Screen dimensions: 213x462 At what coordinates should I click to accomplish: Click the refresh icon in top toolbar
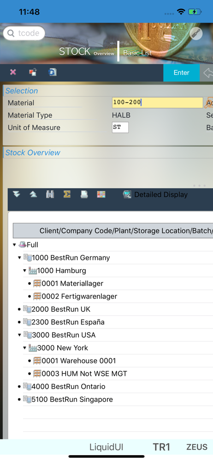tap(53, 72)
